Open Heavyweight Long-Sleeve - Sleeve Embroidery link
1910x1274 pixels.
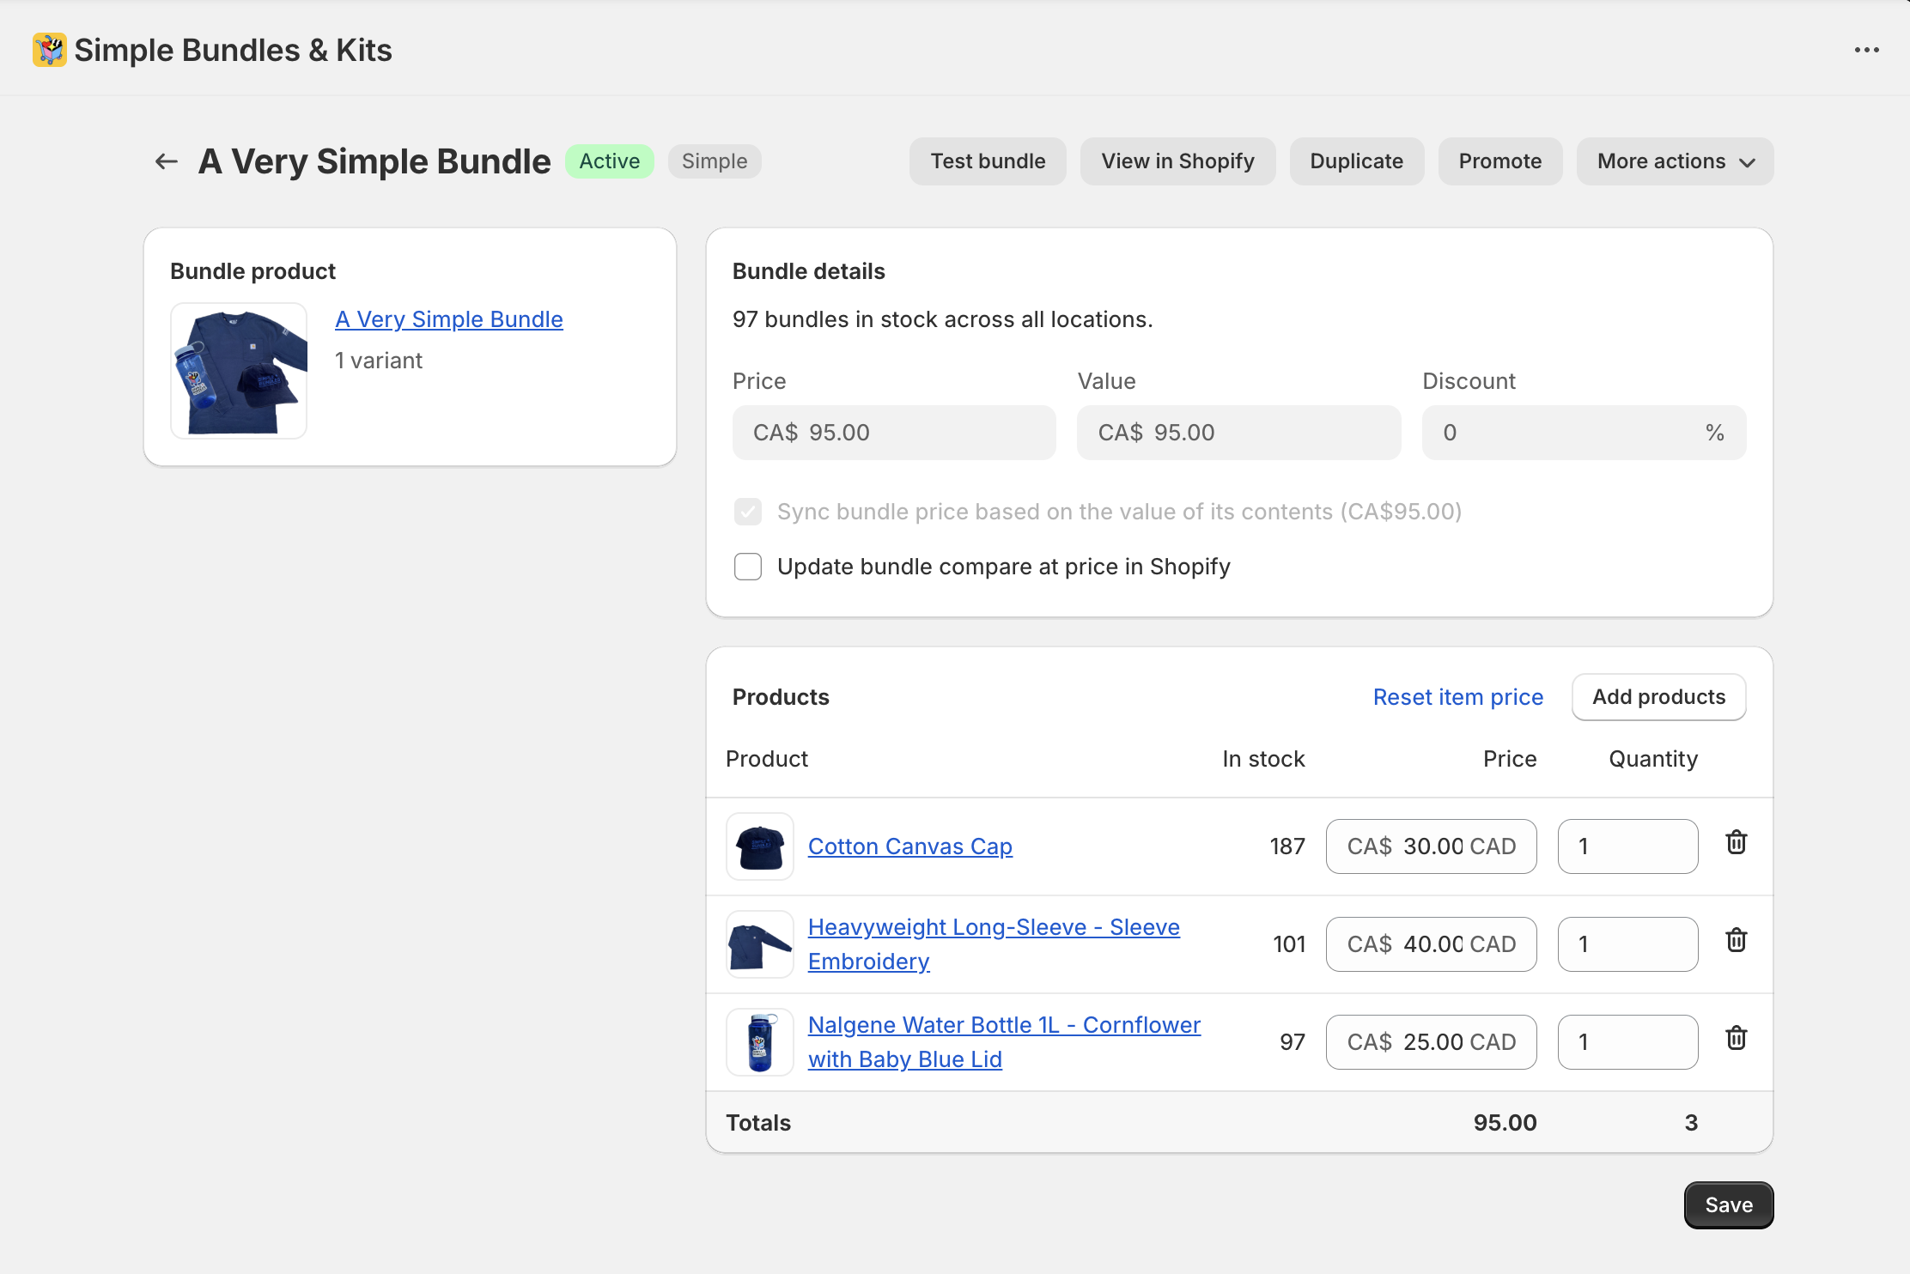click(x=994, y=944)
